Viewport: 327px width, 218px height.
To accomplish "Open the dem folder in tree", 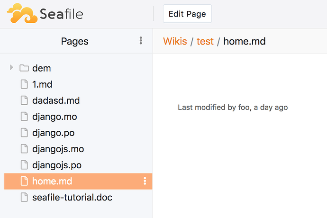I will coord(41,68).
